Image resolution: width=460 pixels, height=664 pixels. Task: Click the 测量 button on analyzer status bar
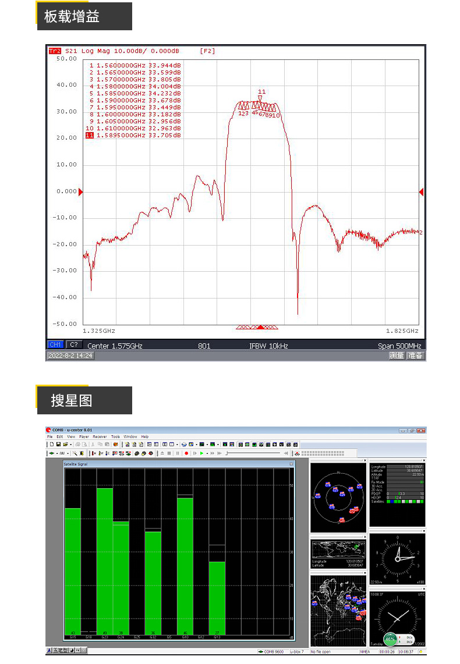397,356
